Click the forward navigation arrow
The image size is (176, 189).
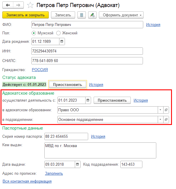coord(18,5)
